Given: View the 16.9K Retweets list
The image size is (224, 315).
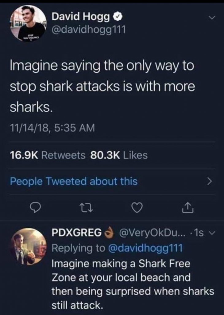Looking at the screenshot, I should 48,155.
